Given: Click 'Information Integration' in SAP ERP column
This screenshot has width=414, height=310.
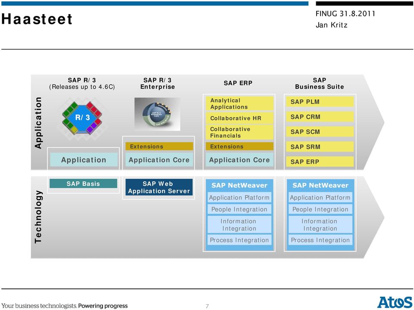Looking at the screenshot, I should (239, 225).
